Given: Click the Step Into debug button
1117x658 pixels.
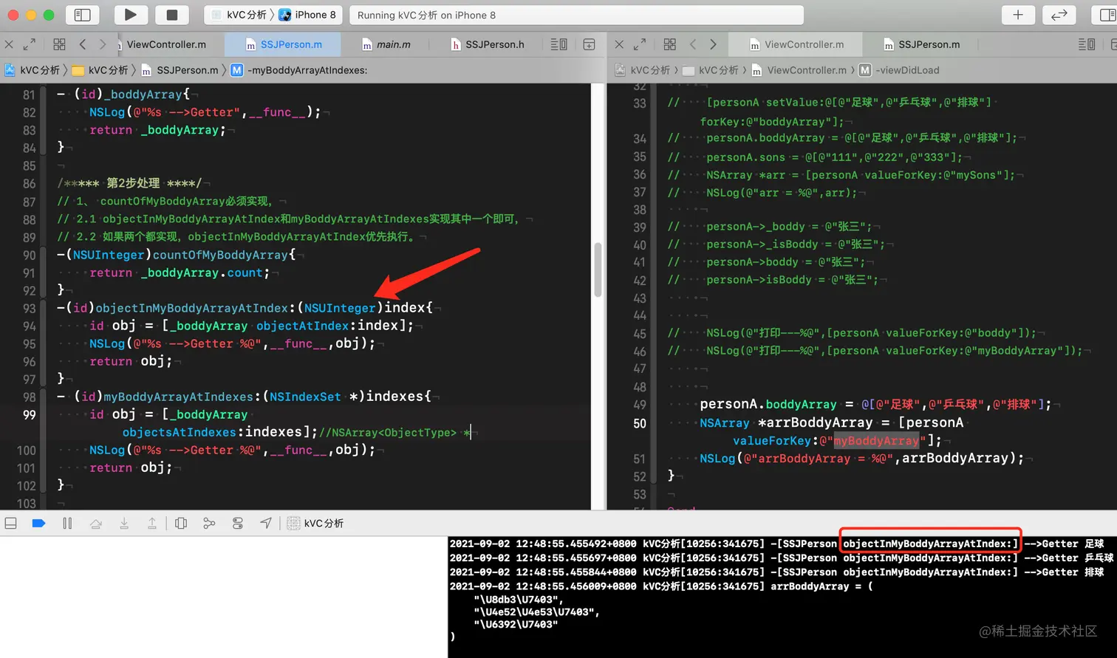Looking at the screenshot, I should point(124,523).
